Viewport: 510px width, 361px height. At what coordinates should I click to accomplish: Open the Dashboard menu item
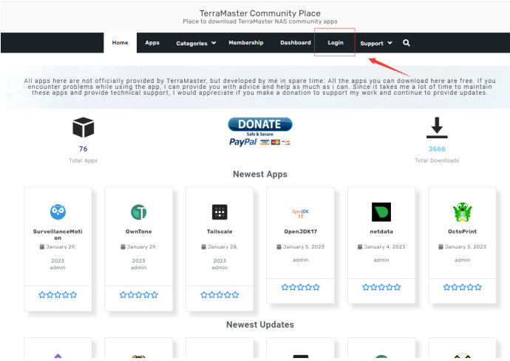click(296, 43)
